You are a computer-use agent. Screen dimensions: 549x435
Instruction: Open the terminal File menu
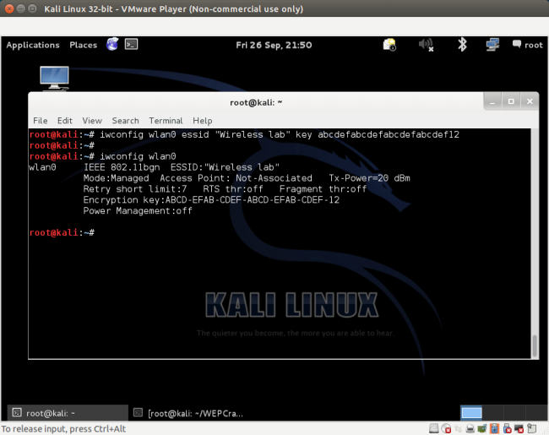point(40,121)
